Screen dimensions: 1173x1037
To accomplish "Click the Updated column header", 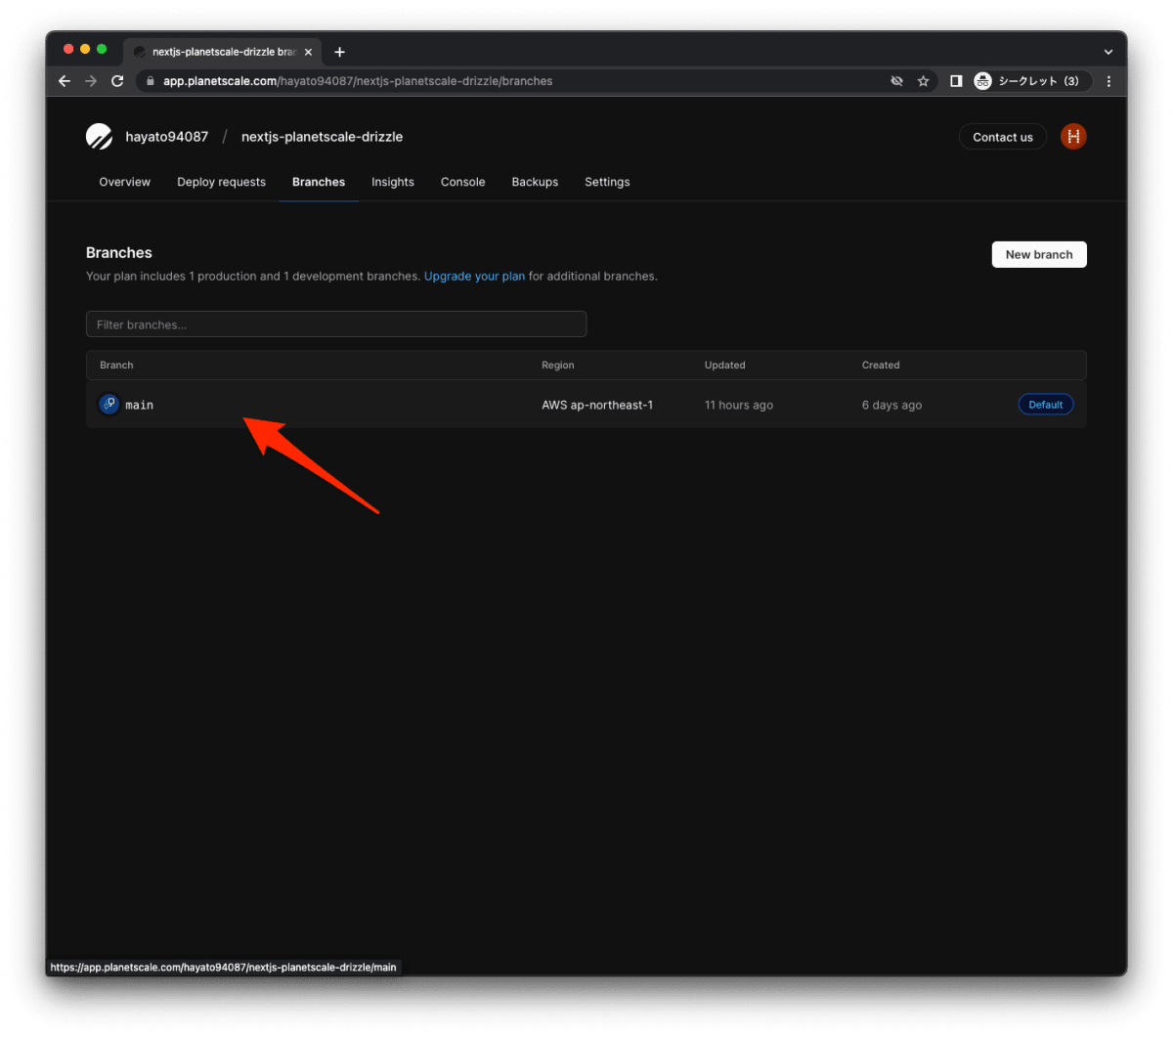I will [725, 366].
